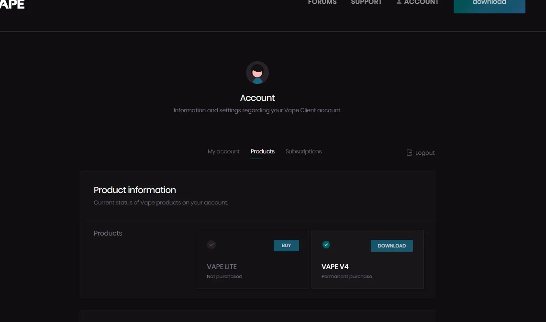
Task: Click 'Current status of Vape products' text
Action: (x=161, y=203)
